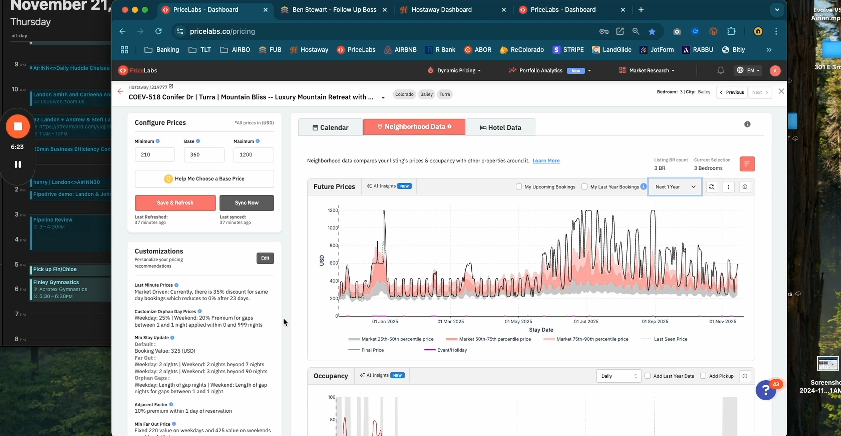Viewport: 841px width, 436px height.
Task: Enable My Upcoming Bookings checkbox
Action: tap(519, 187)
